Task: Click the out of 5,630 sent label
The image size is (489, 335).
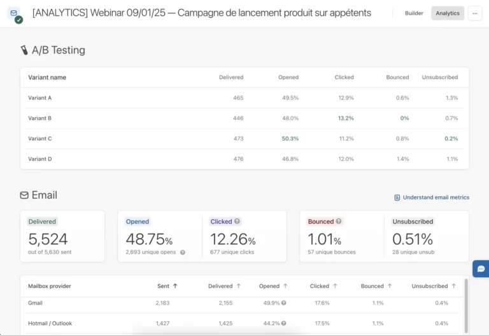Action: tap(50, 252)
